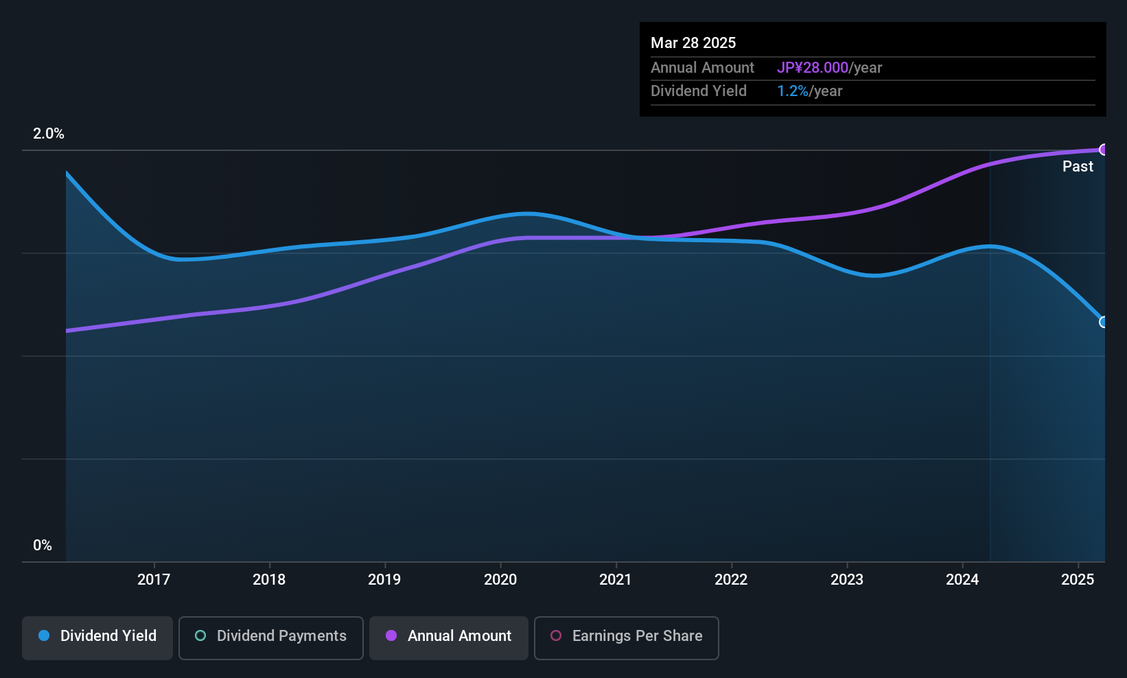Viewport: 1127px width, 678px height.
Task: Click the 2025 x-axis label
Action: [x=1078, y=579]
